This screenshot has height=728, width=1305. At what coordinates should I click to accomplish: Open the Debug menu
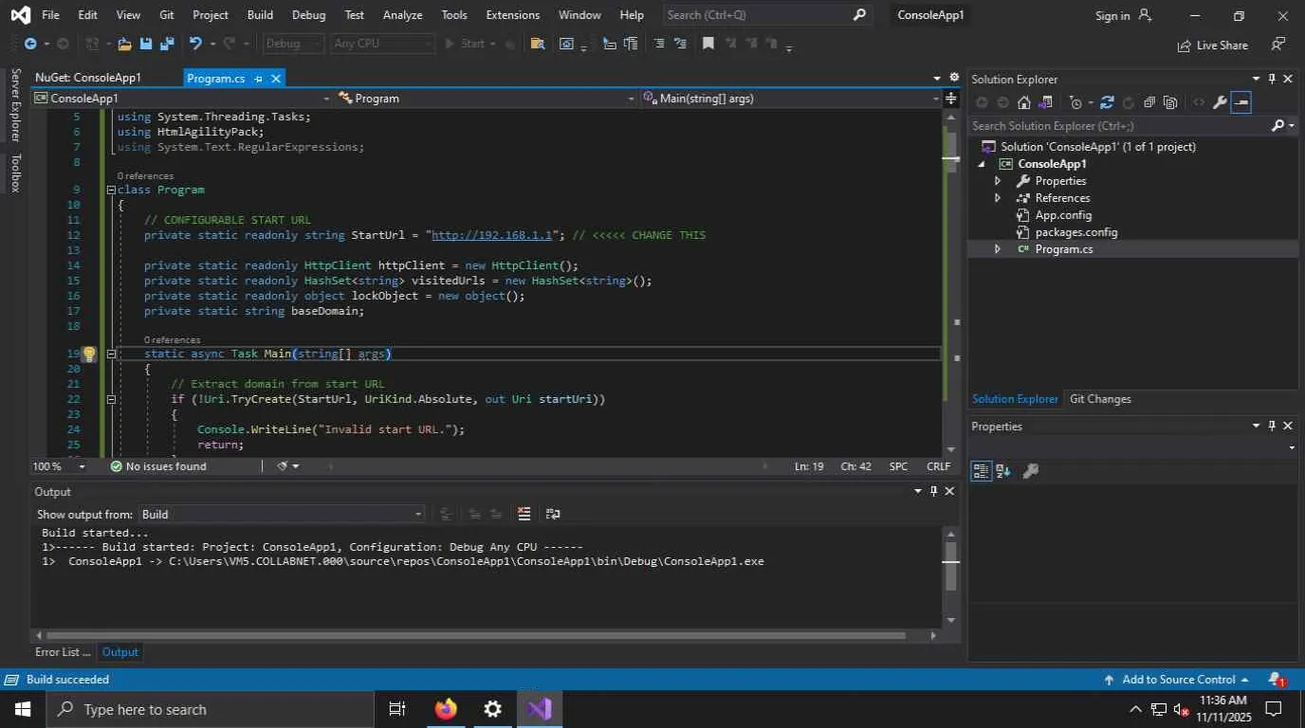308,15
